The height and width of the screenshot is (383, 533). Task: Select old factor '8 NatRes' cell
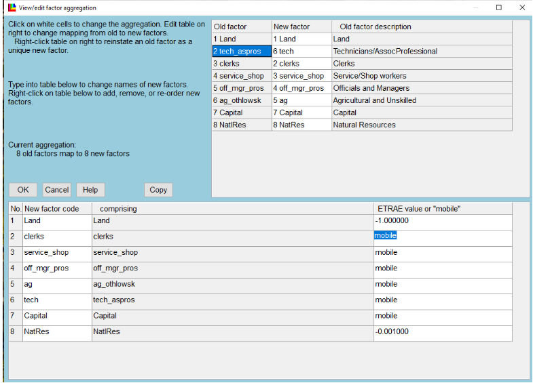pos(242,125)
